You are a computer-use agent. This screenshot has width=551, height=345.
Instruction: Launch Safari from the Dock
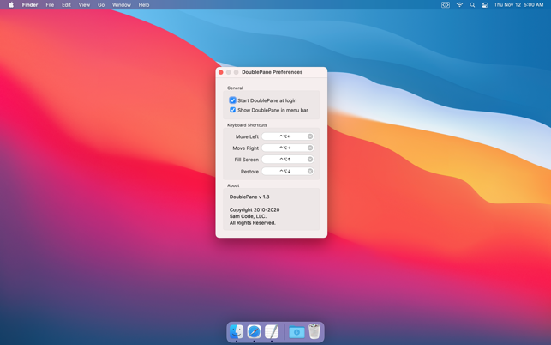254,331
